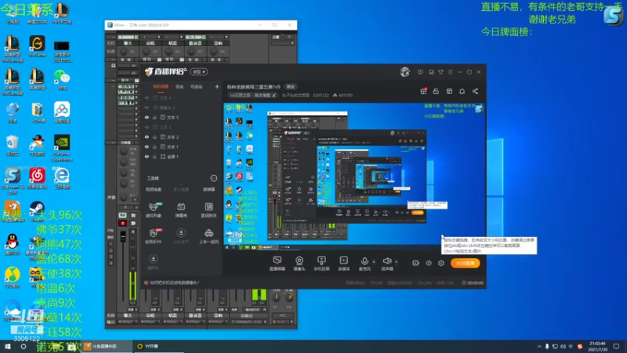Viewport: 627px width, 353px height.
Task: Toggle visibility of layer 文本 5
Action: click(x=147, y=118)
